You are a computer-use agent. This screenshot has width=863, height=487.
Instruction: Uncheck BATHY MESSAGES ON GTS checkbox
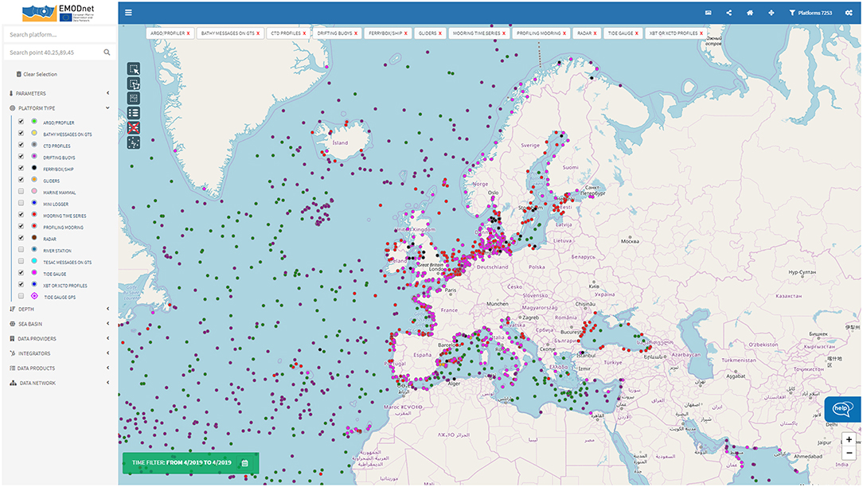coord(21,133)
